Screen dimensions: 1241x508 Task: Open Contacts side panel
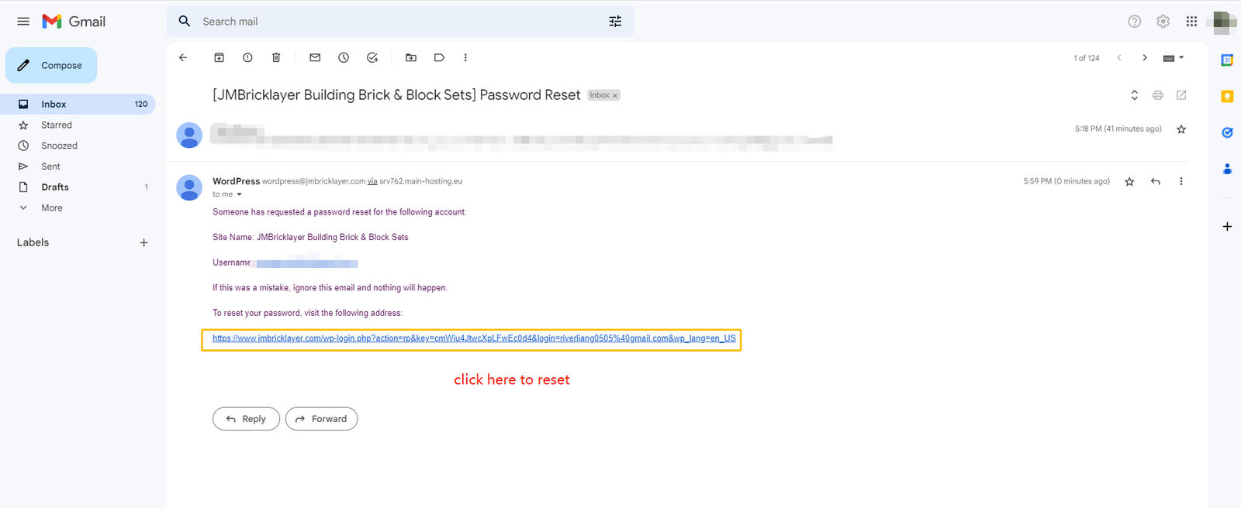coord(1227,169)
